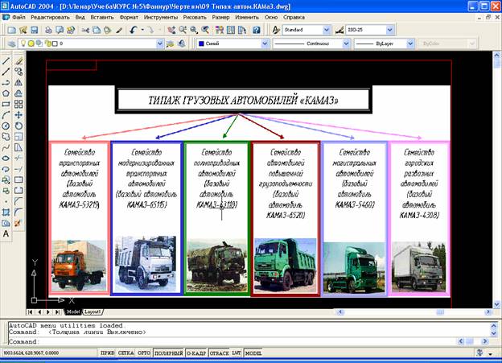502x363 pixels.
Task: Select the Copy Object modify tool
Action: pyautogui.click(x=19, y=72)
